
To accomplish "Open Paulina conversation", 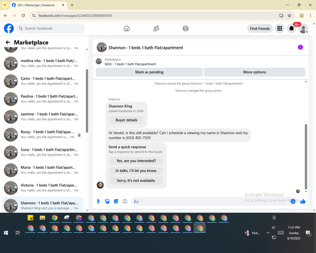I will point(42,99).
